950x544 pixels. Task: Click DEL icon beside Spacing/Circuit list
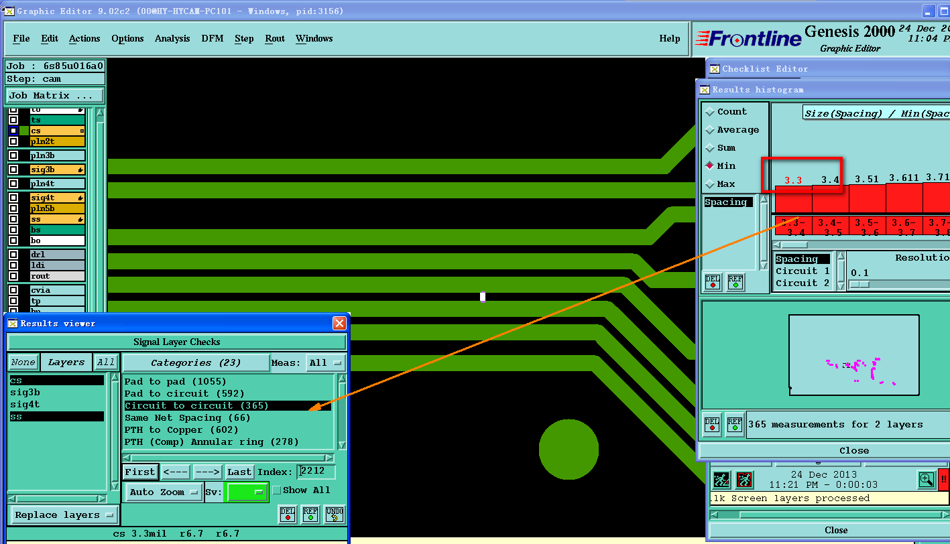coord(713,282)
